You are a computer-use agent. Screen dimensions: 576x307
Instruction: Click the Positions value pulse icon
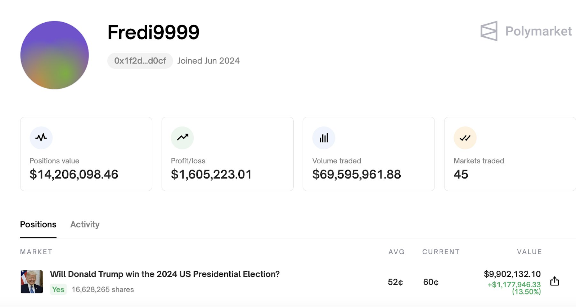click(41, 138)
